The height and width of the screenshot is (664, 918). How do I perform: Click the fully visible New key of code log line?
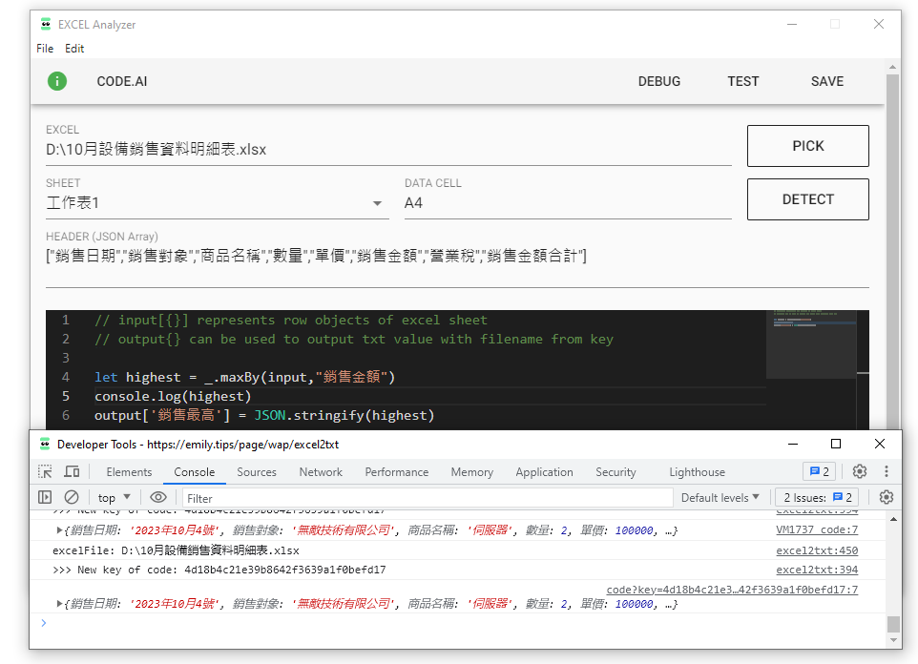tap(219, 570)
